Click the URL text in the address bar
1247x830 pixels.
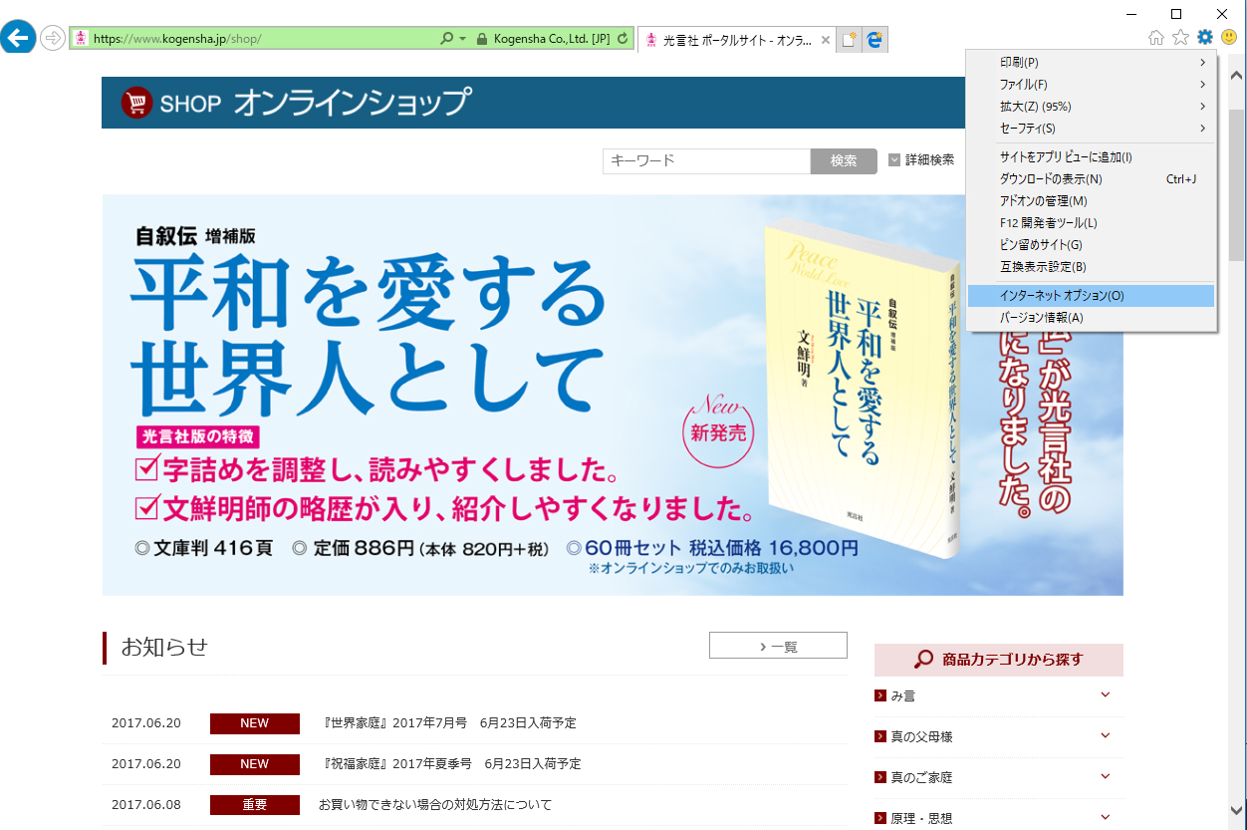point(177,39)
